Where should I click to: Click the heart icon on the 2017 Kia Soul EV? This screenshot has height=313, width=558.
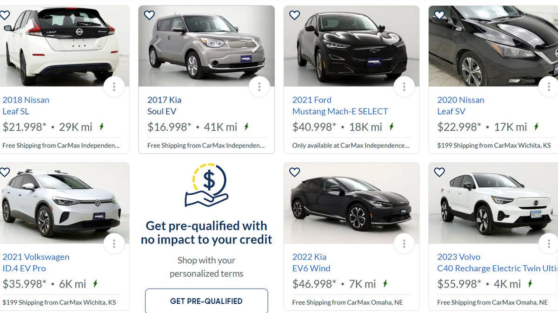click(x=149, y=15)
